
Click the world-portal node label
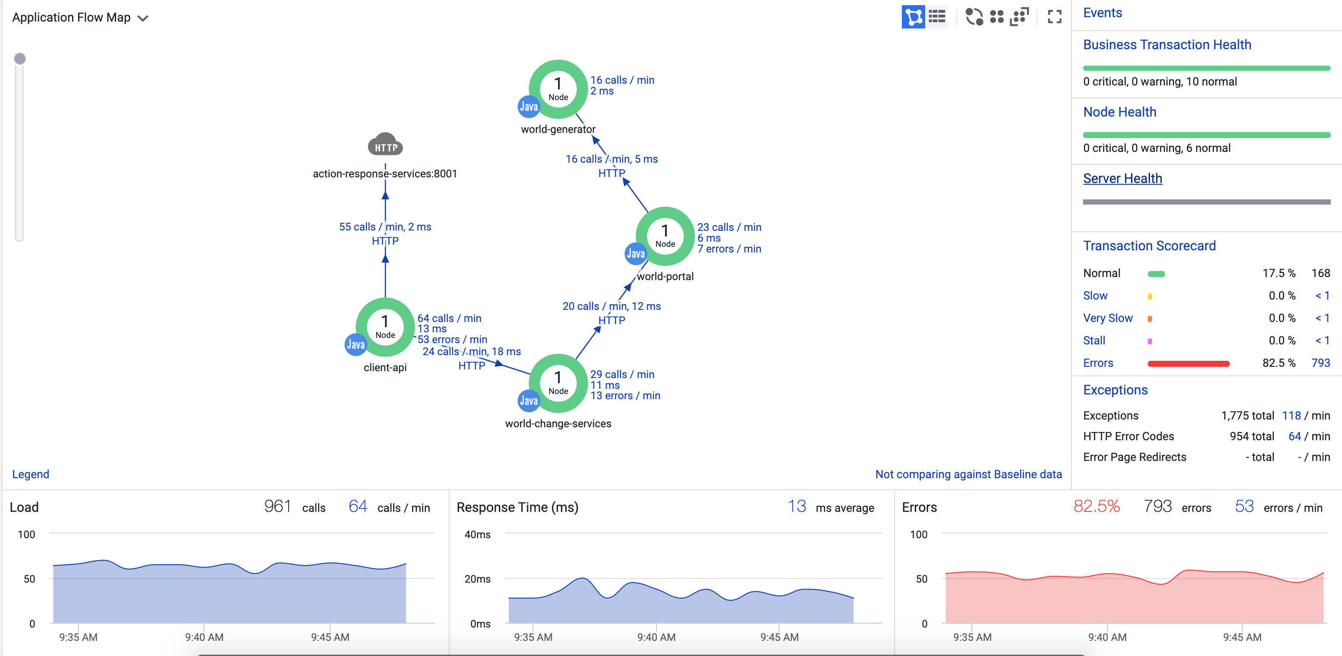pyautogui.click(x=665, y=276)
